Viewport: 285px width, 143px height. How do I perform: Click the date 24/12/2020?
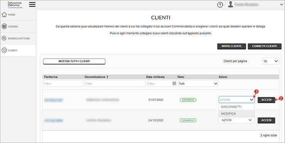156,120
